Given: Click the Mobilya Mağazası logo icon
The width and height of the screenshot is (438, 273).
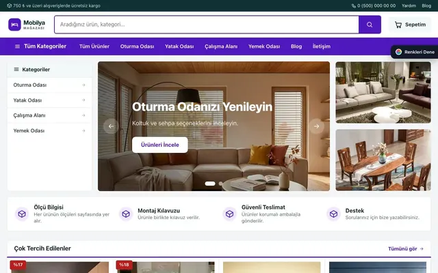Looking at the screenshot, I should coord(14,25).
